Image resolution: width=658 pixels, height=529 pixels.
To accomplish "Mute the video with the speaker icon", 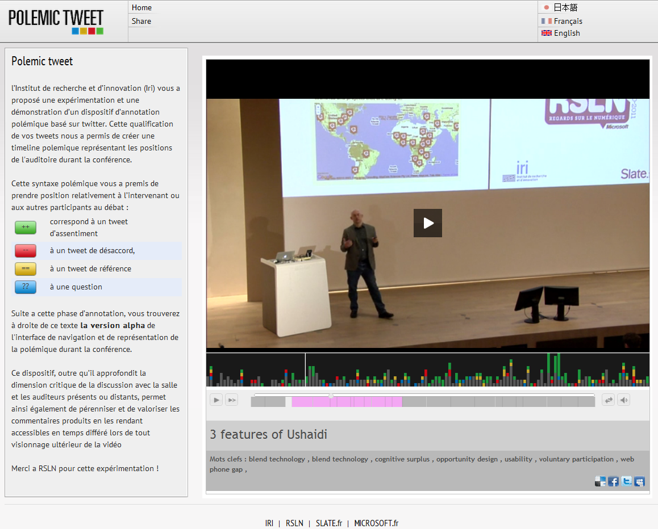I will 624,400.
